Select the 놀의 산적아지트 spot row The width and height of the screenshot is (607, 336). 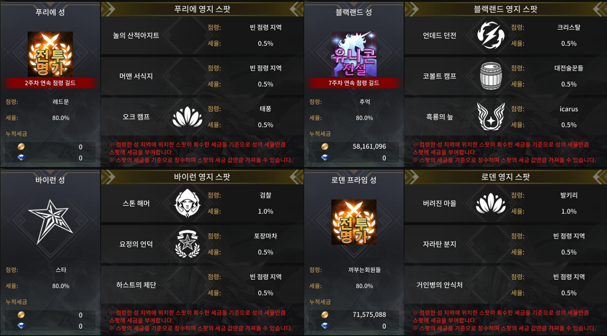pos(202,35)
